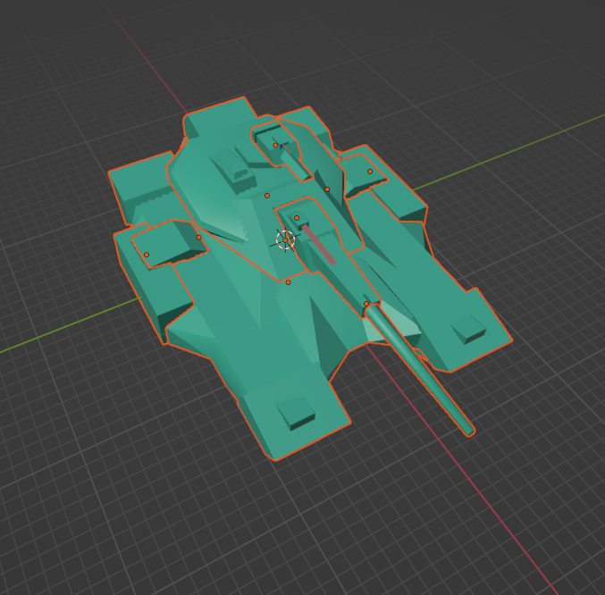Select the reddish rod on the center turret
The width and height of the screenshot is (605, 595).
[319, 245]
